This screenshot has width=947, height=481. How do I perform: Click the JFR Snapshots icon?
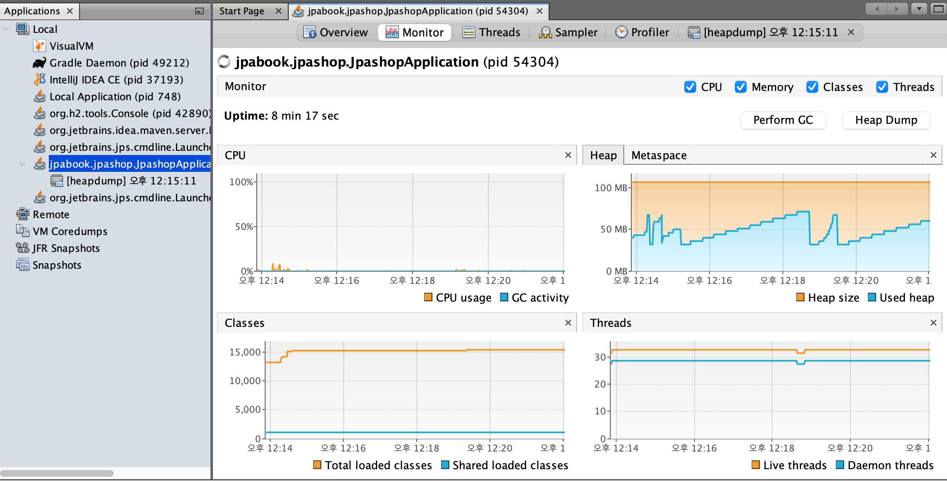click(22, 248)
